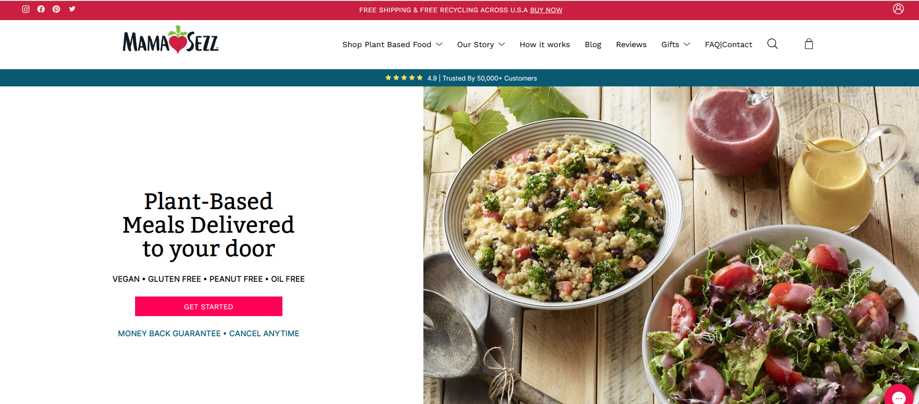Open the Blog menu item
The image size is (919, 404).
pyautogui.click(x=593, y=45)
